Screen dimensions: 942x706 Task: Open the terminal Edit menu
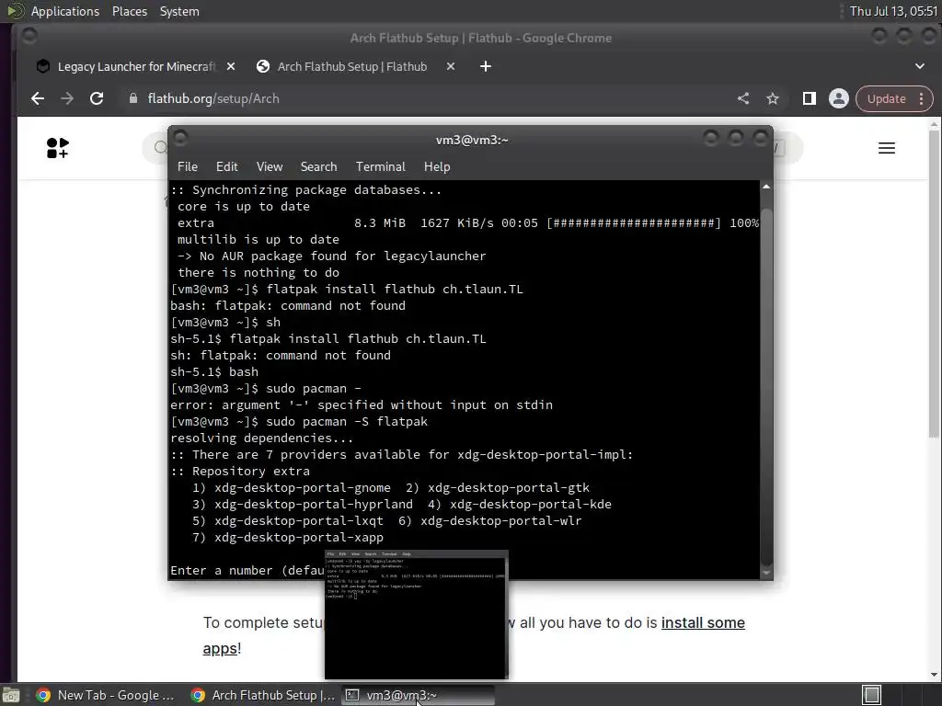pyautogui.click(x=226, y=167)
